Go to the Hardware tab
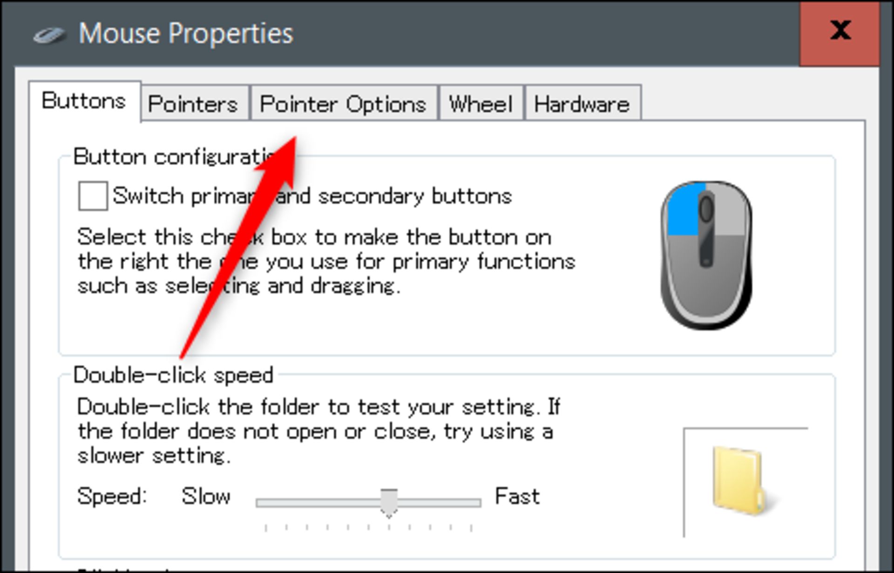The height and width of the screenshot is (573, 894). tap(582, 103)
